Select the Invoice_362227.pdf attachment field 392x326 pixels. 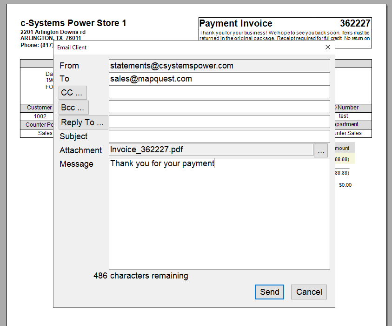pyautogui.click(x=211, y=149)
